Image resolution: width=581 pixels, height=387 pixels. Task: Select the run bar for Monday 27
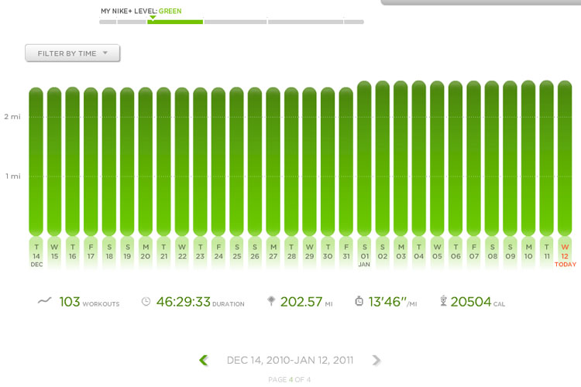(273, 162)
